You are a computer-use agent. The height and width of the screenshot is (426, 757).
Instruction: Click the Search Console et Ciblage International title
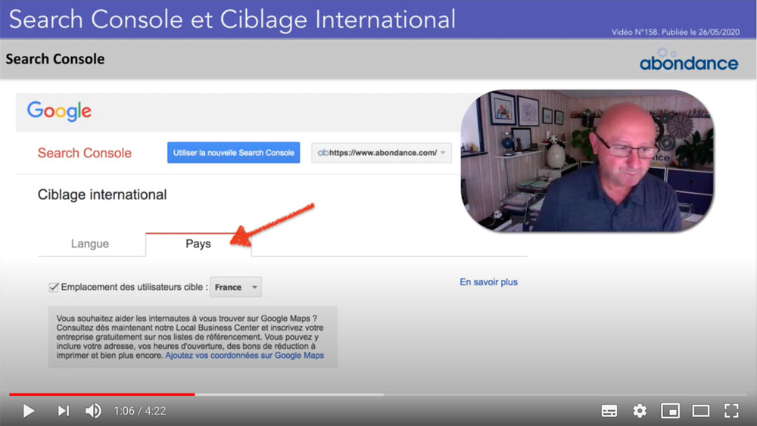click(x=232, y=20)
